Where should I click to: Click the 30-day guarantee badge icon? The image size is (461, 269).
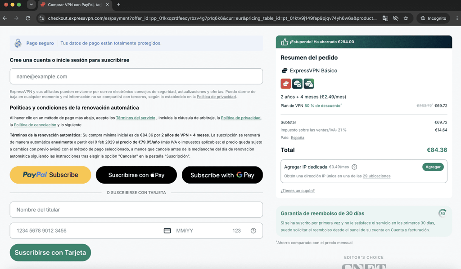[x=443, y=213]
